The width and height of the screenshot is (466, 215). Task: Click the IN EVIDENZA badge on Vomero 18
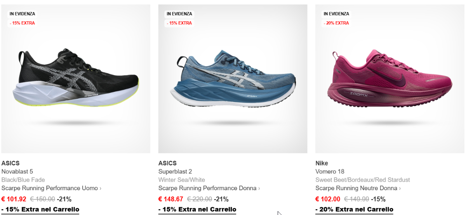[x=336, y=14]
